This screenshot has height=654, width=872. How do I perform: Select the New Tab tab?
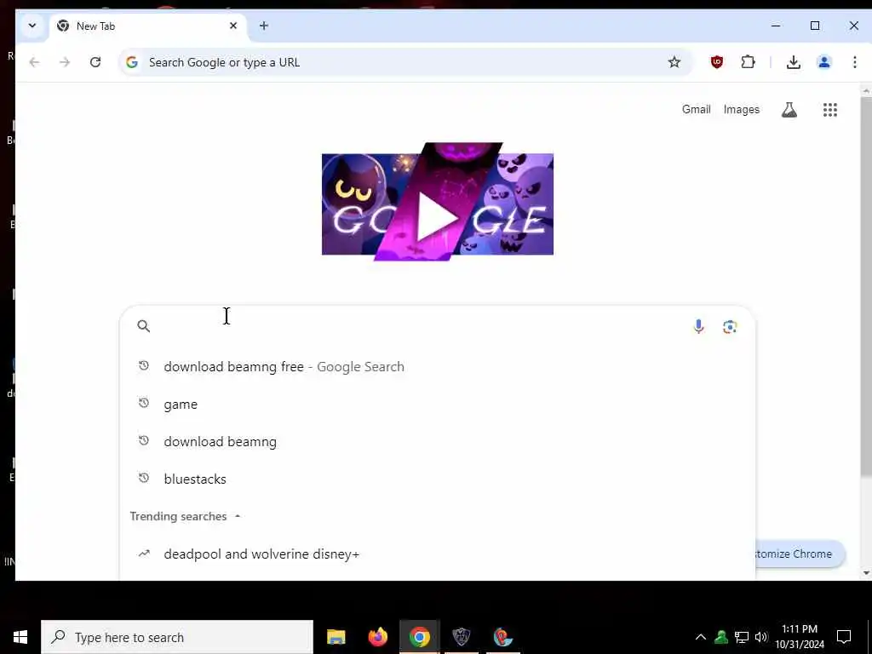point(147,26)
